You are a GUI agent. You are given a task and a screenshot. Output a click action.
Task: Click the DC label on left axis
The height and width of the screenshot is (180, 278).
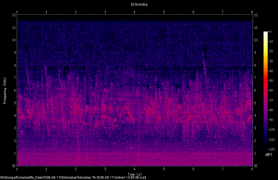point(14,166)
